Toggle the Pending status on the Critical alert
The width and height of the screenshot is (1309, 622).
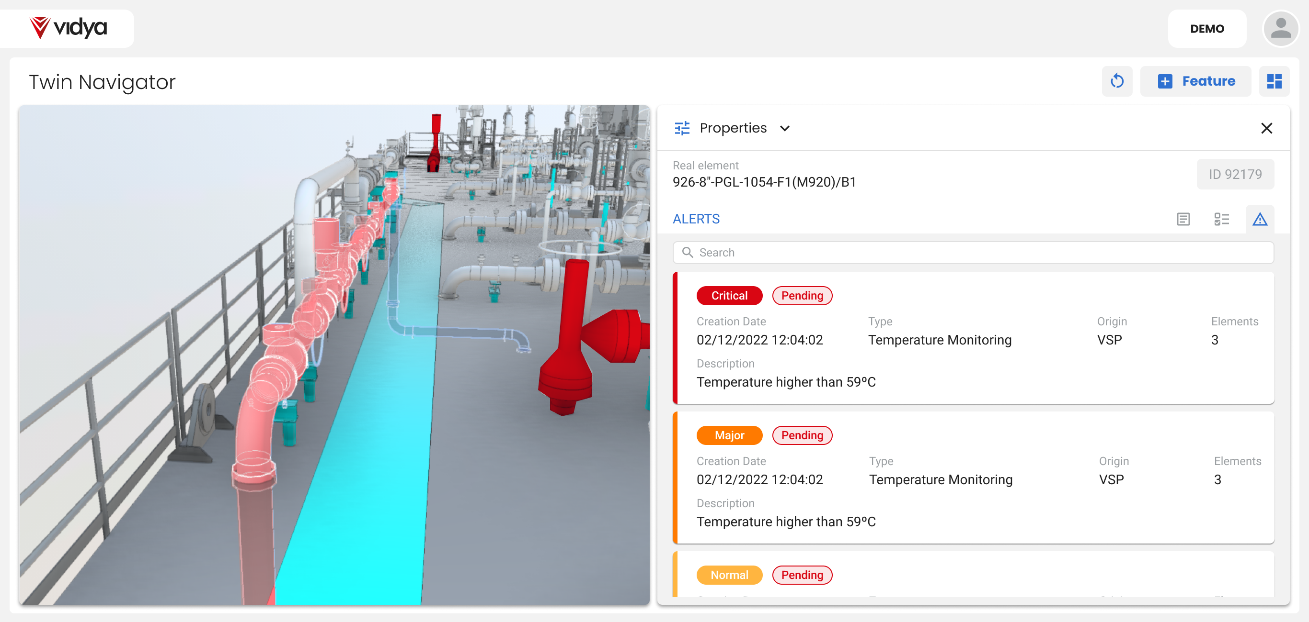pyautogui.click(x=803, y=295)
